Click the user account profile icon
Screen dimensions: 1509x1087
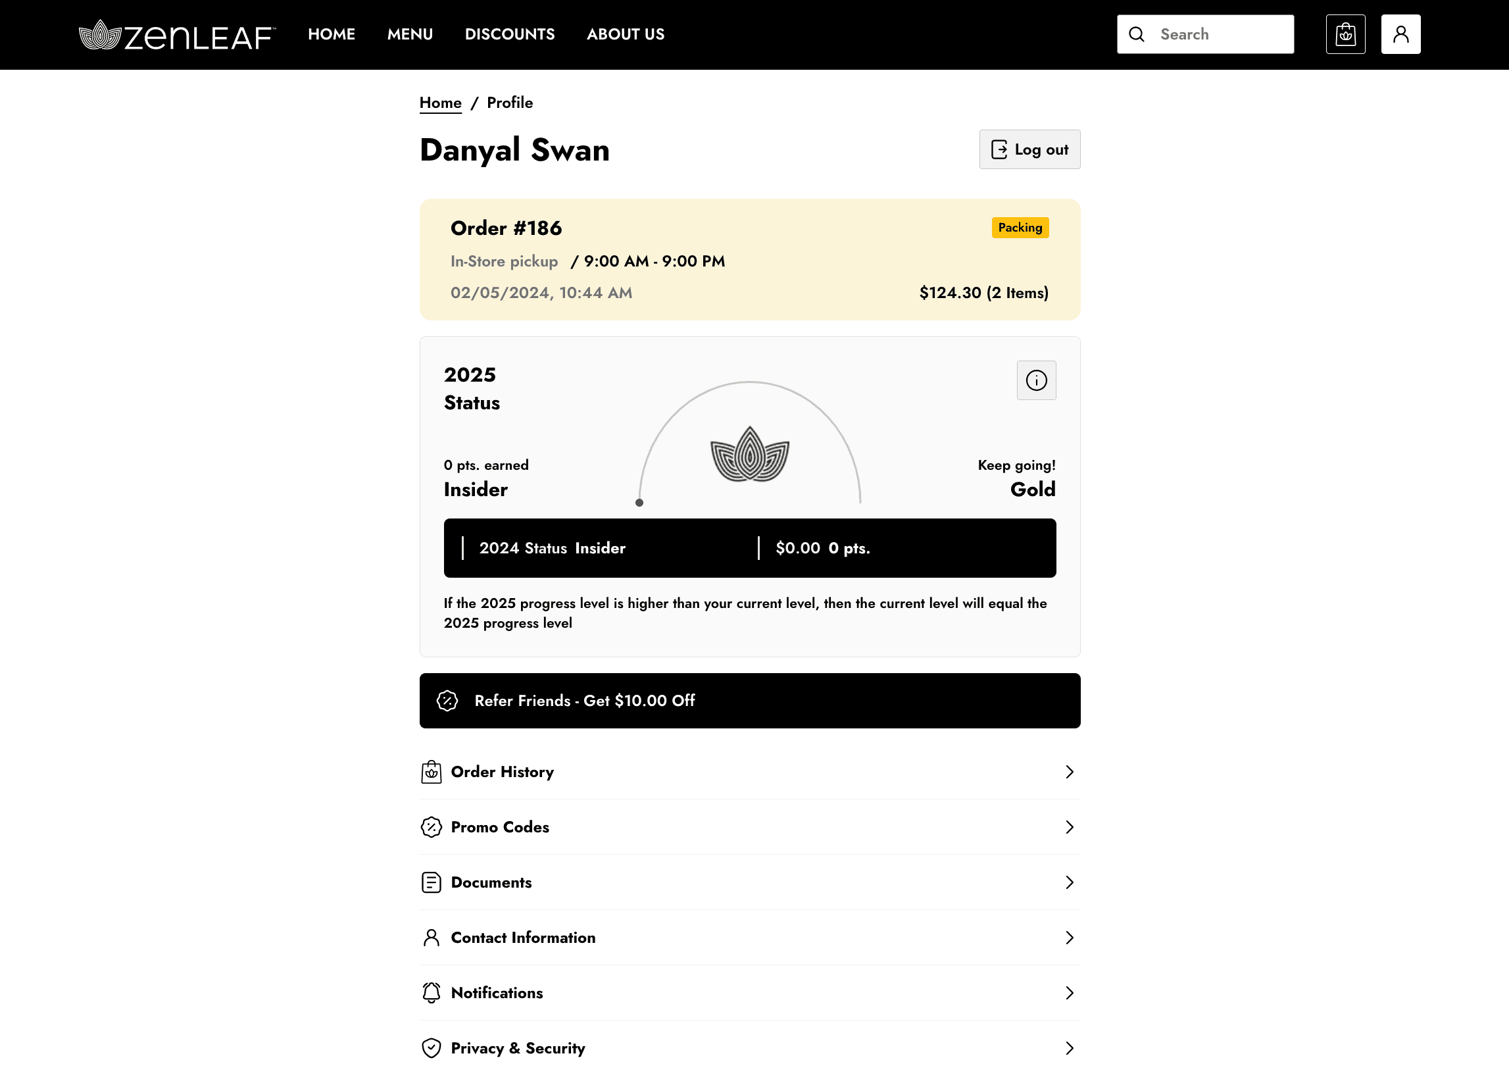pos(1400,34)
